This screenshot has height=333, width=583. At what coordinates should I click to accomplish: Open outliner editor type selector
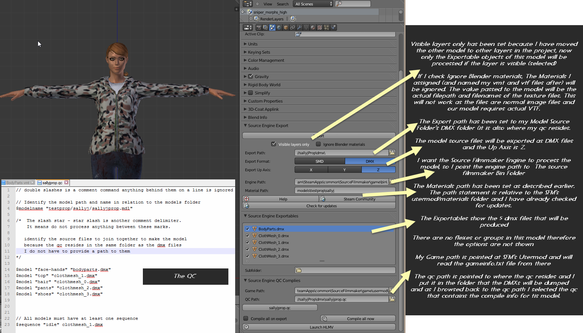(x=248, y=4)
